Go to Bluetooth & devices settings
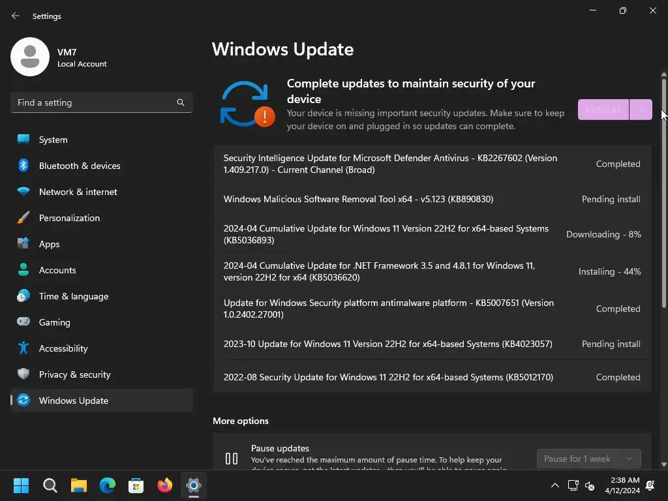Screen dimensions: 668x501 pos(80,166)
